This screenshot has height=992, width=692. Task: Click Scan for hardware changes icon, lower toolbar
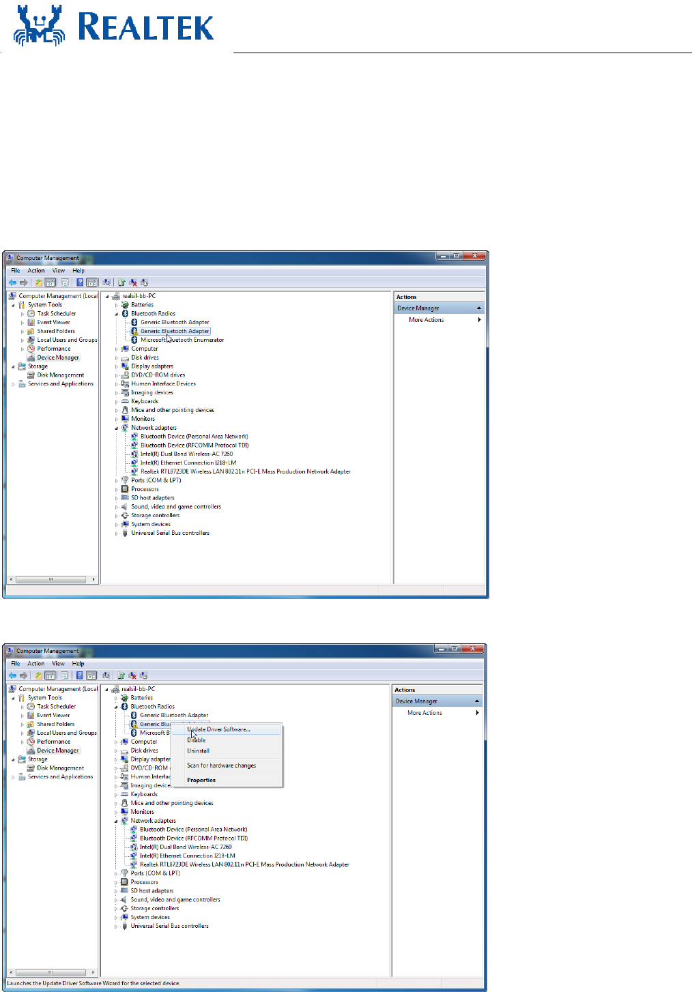pyautogui.click(x=106, y=675)
